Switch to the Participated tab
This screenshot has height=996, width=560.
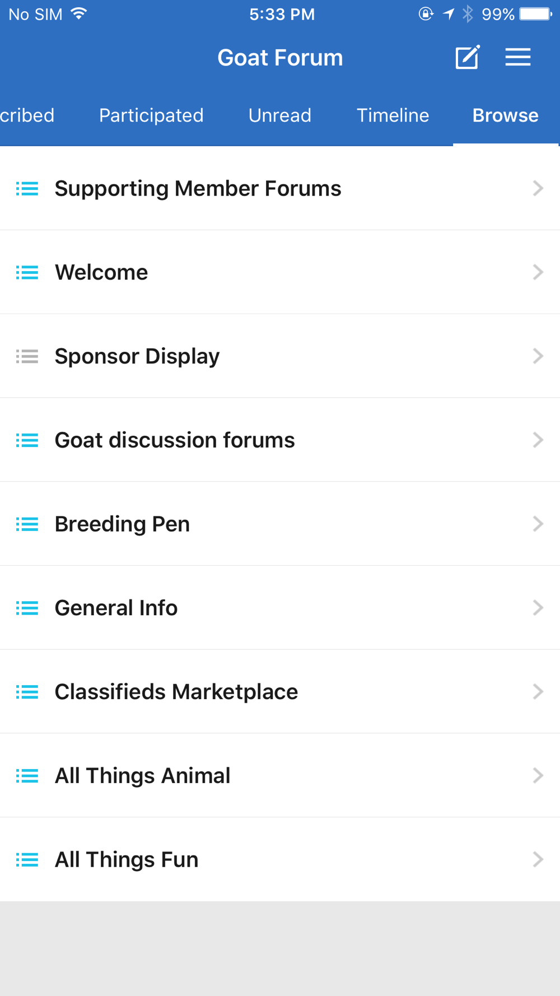(x=151, y=115)
